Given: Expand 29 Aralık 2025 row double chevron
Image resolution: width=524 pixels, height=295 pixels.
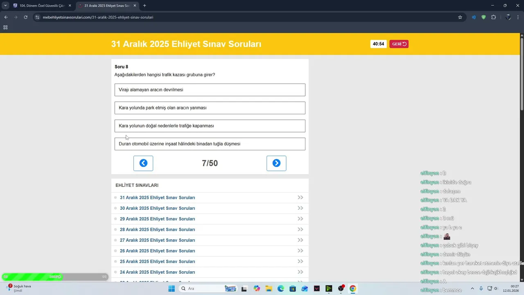Looking at the screenshot, I should click(300, 219).
